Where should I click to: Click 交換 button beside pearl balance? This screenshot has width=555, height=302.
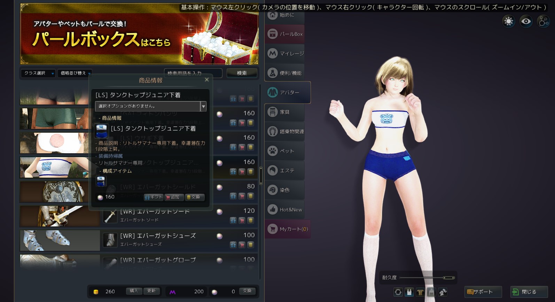pyautogui.click(x=247, y=291)
